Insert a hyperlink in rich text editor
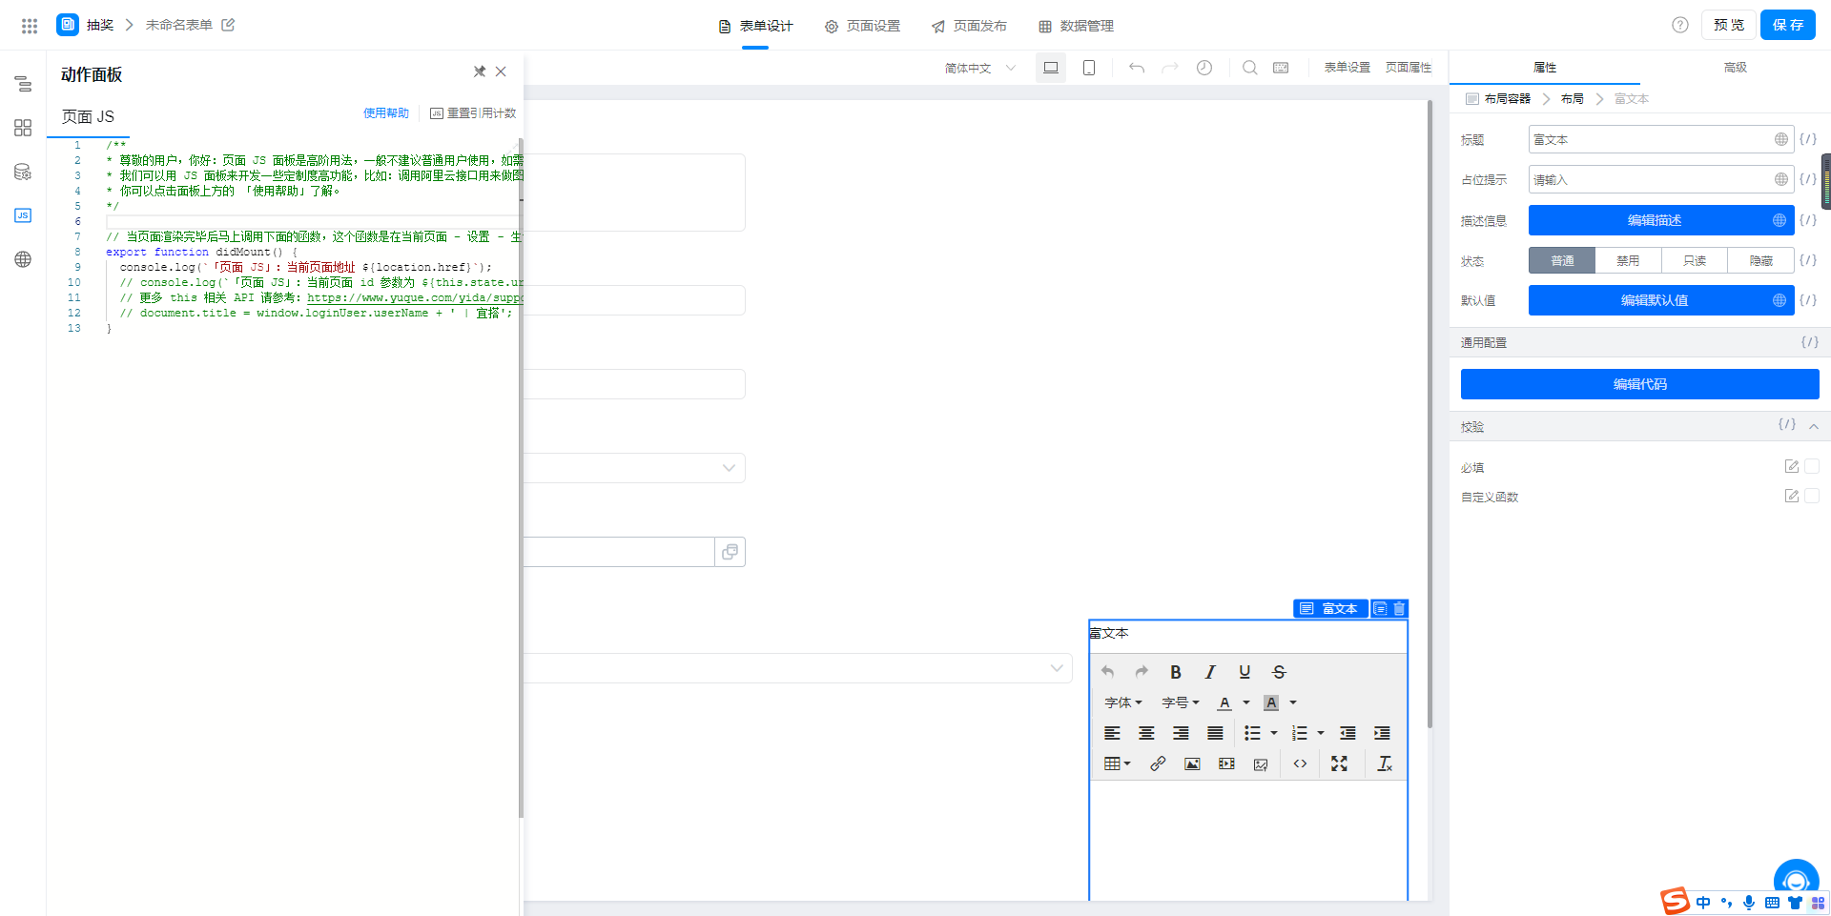 1158,763
